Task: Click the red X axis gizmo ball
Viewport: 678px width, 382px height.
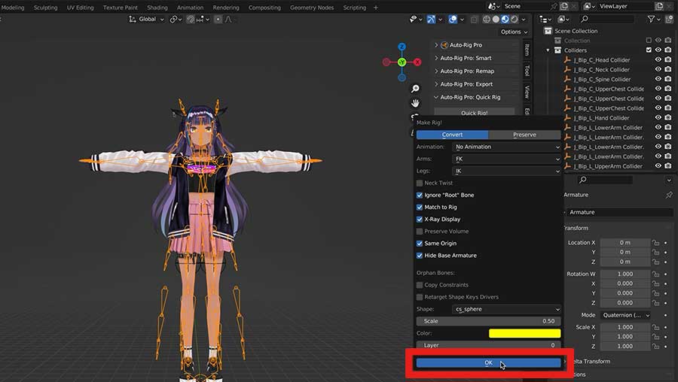Action: pyautogui.click(x=417, y=62)
